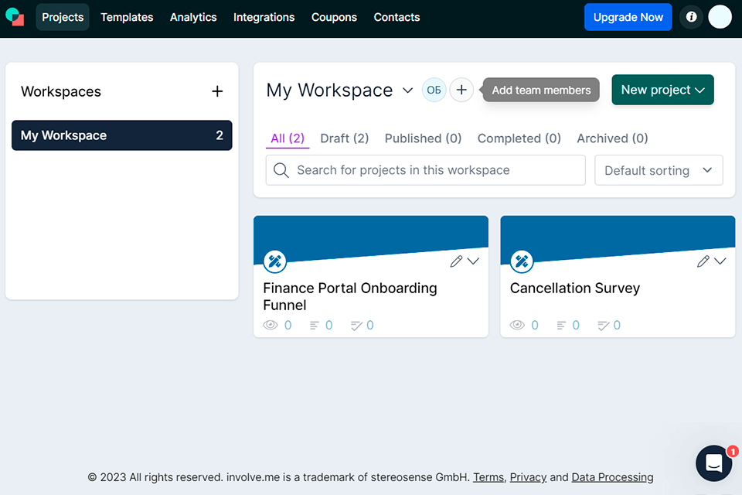Click the search magnifier icon
The image size is (742, 495).
tap(281, 170)
